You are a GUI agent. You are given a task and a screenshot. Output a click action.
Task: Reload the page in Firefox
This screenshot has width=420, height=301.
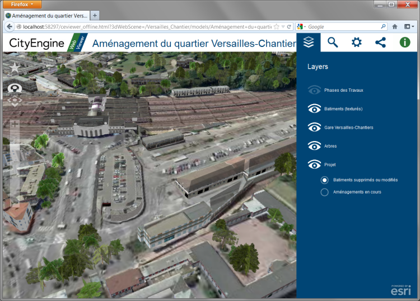click(289, 26)
